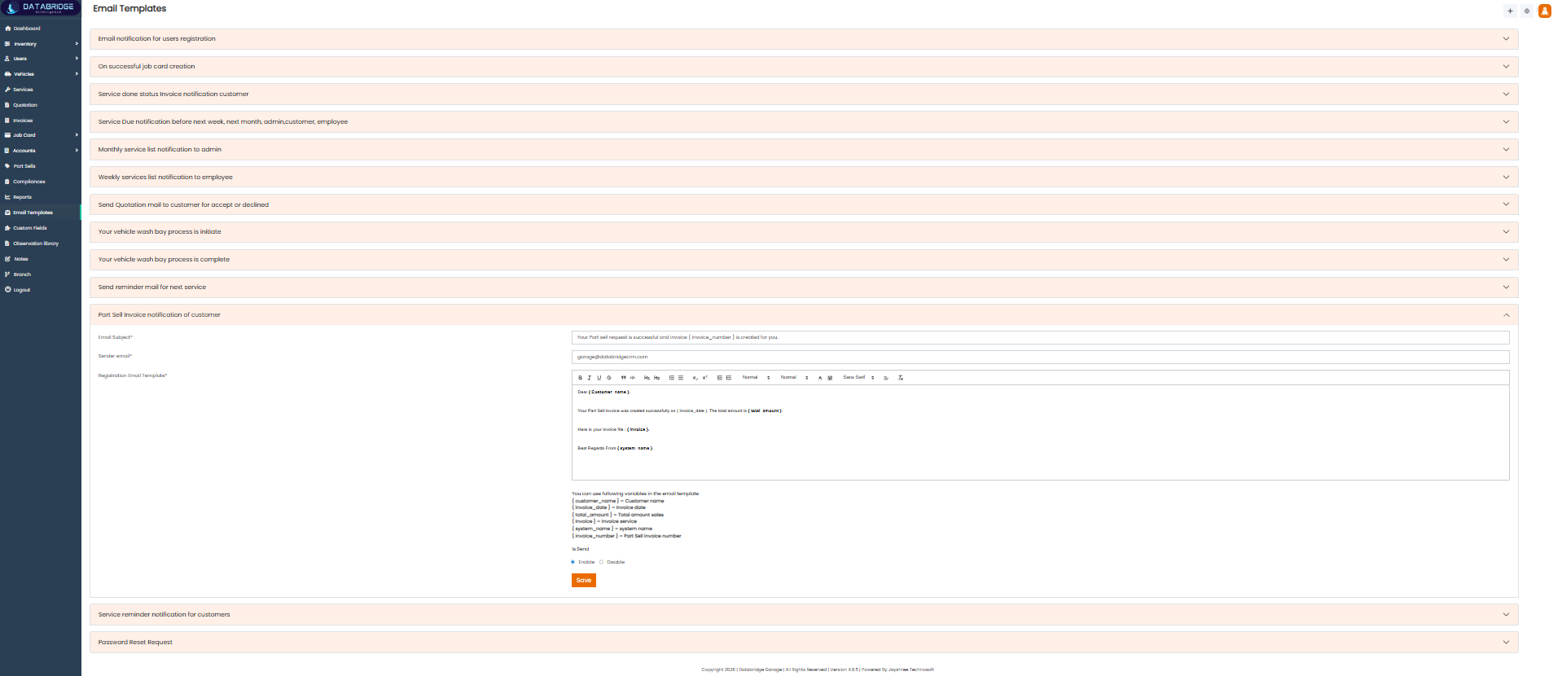Toggle subscript formatting

[695, 378]
